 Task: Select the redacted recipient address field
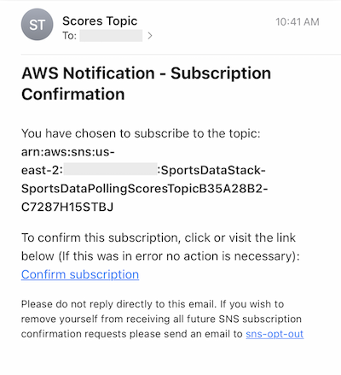[111, 36]
